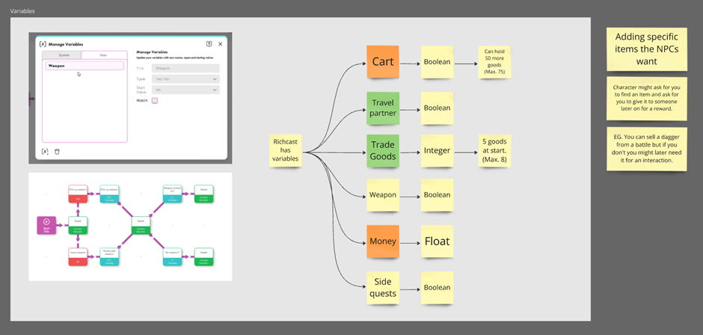Select the green Trade Goods sticky note

tap(385, 151)
